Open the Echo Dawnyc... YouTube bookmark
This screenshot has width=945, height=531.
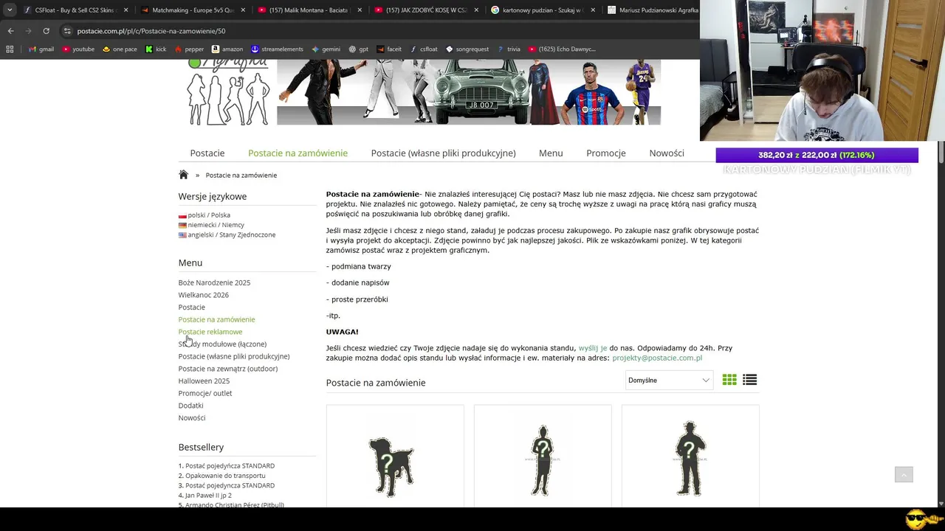[561, 49]
